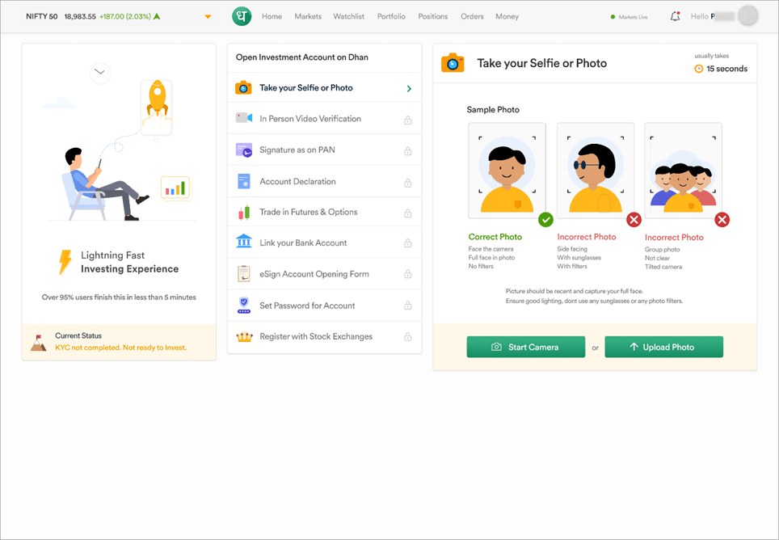Click the Link your Bank Account icon
This screenshot has width=779, height=540.
coord(243,243)
